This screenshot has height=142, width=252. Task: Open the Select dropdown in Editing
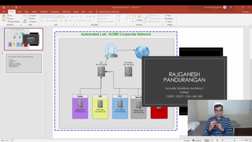coord(169,22)
